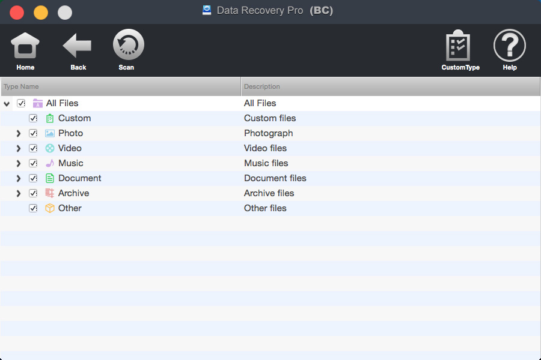Click the Description column header
Screen dimensions: 541x360
coord(391,86)
